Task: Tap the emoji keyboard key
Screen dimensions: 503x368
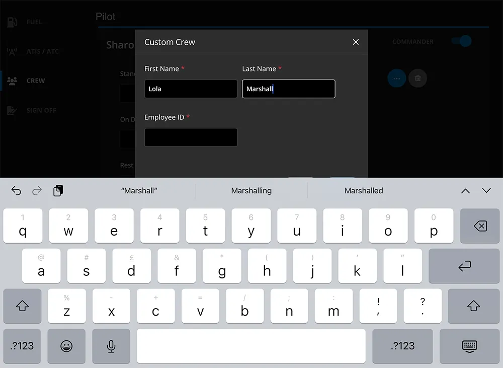Action: pos(66,346)
